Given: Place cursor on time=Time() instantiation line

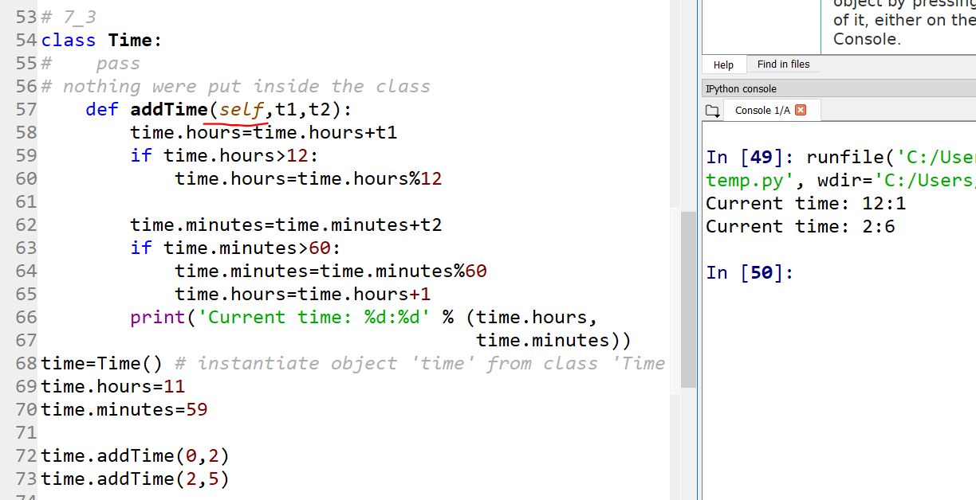Looking at the screenshot, I should click(100, 364).
